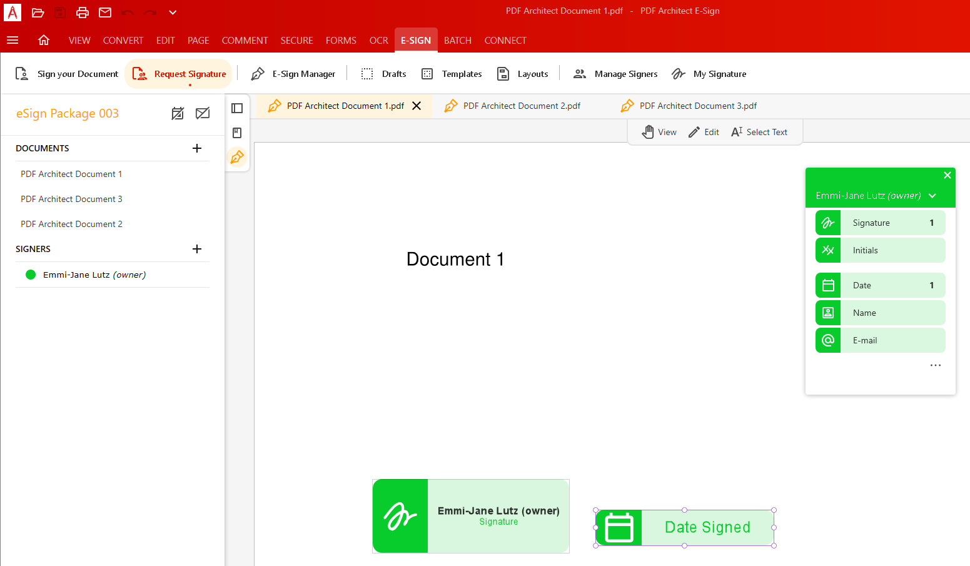Screen dimensions: 970x566
Task: Activate View hand mode
Action: point(659,132)
